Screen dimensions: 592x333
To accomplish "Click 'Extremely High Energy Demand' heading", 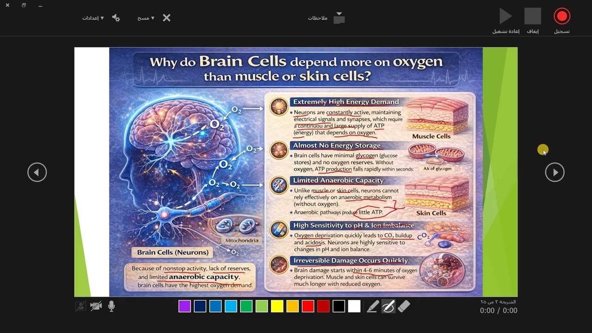I will [346, 102].
